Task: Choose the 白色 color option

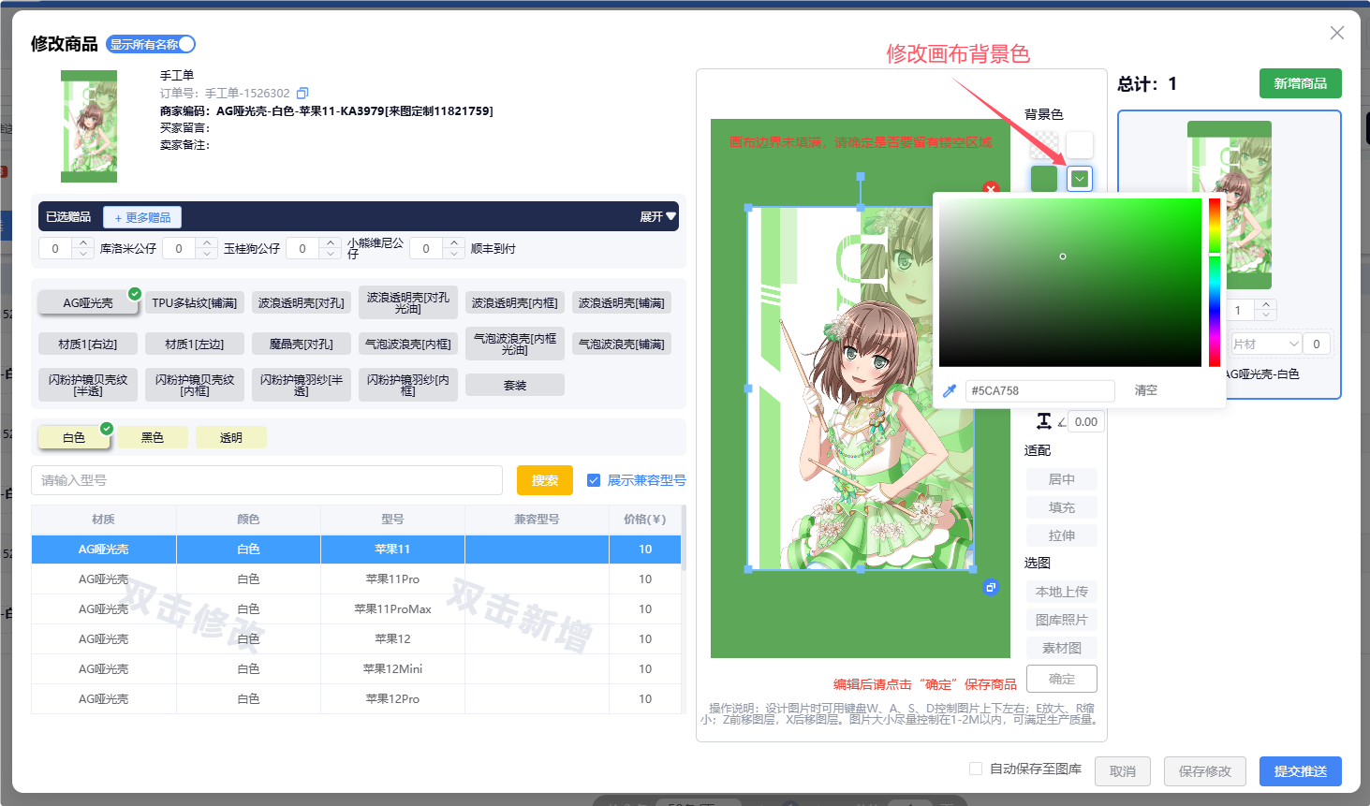Action: pyautogui.click(x=74, y=437)
